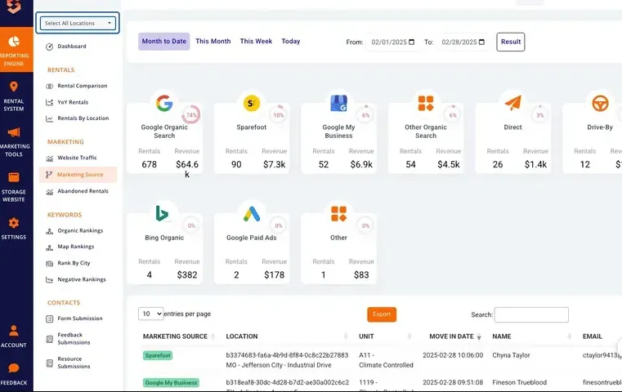Viewport: 622px width, 392px height.
Task: Select the Today tab
Action: click(291, 41)
